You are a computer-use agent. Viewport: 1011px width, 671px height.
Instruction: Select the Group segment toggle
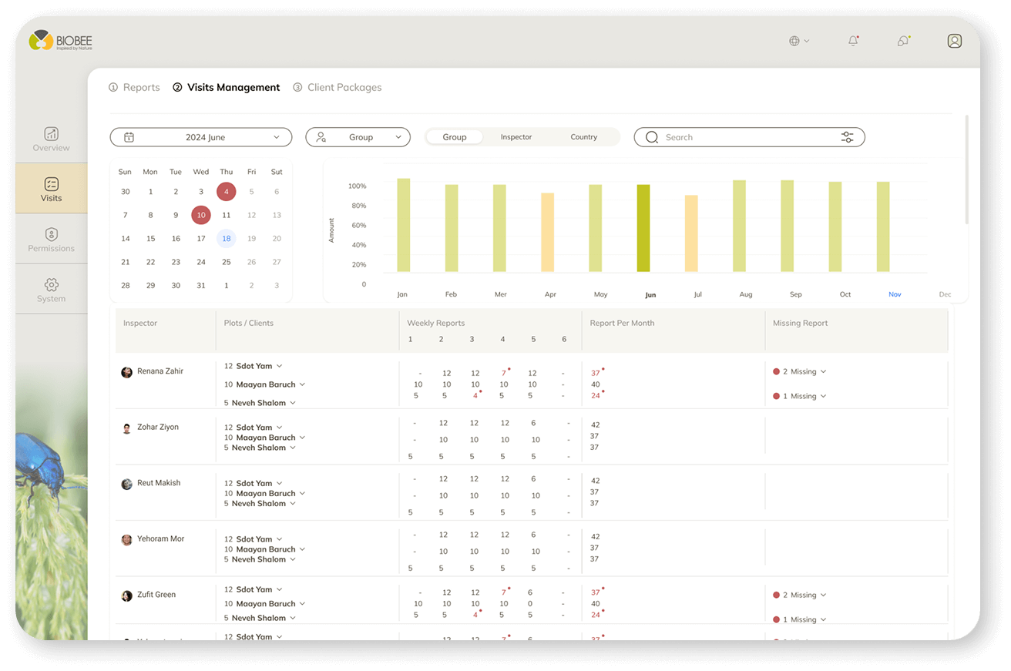[455, 137]
